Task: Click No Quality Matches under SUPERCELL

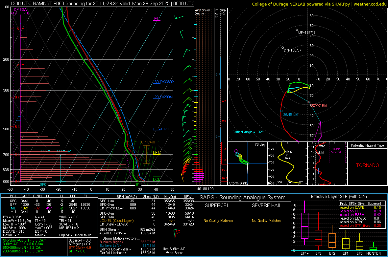Action: (218, 221)
